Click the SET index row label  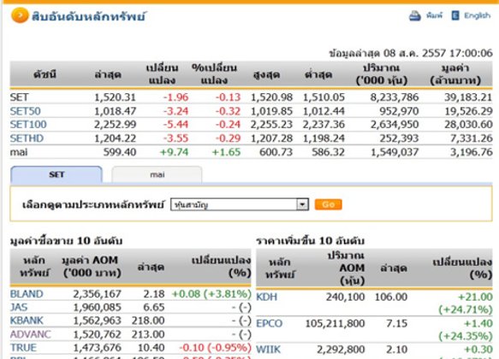tap(19, 97)
